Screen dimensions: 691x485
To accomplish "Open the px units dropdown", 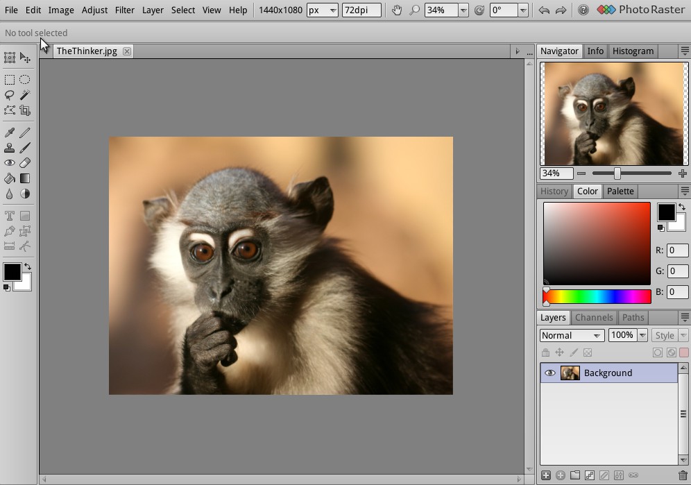I will click(x=323, y=10).
